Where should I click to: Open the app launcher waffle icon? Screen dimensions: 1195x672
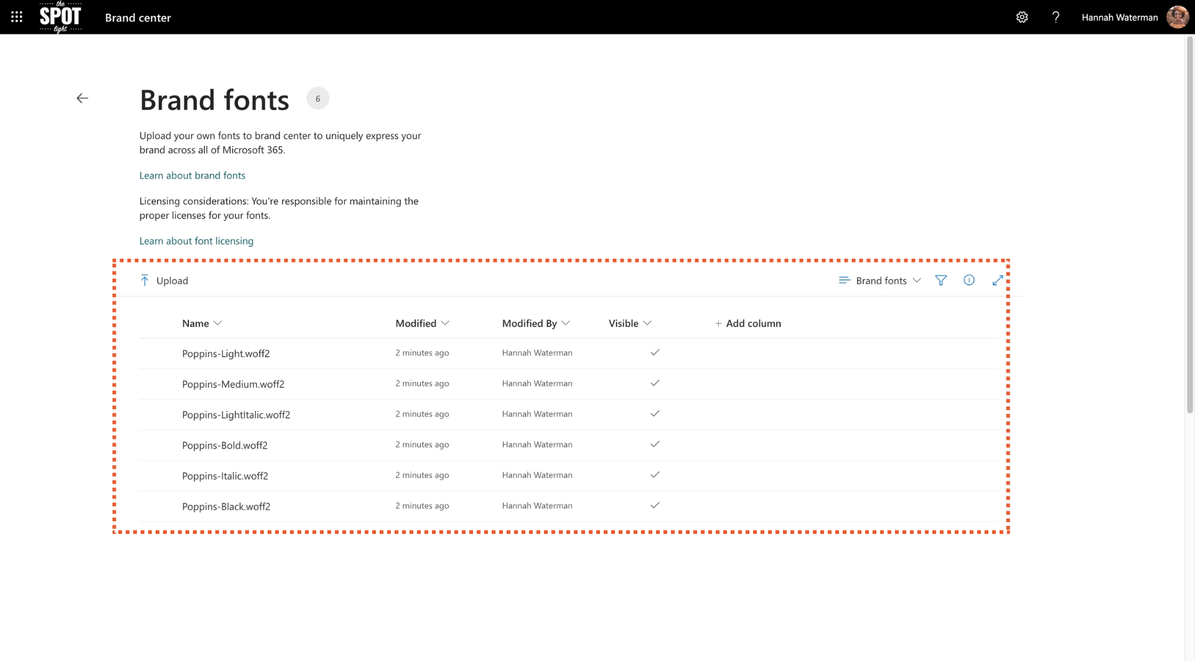click(x=17, y=17)
